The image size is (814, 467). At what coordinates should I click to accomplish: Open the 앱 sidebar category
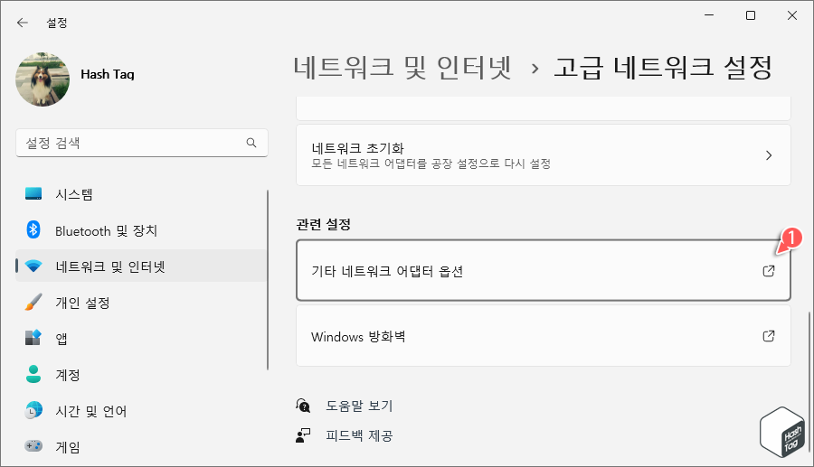(x=142, y=339)
